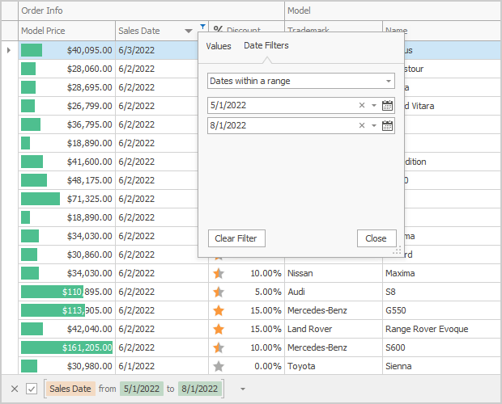
Task: Expand the 'Dates within a range' dropdown
Action: pos(389,81)
